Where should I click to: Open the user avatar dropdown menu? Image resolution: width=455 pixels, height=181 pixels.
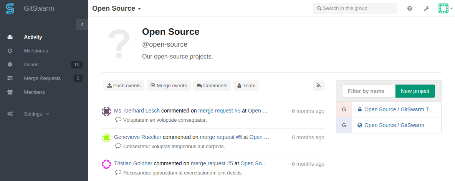point(445,8)
